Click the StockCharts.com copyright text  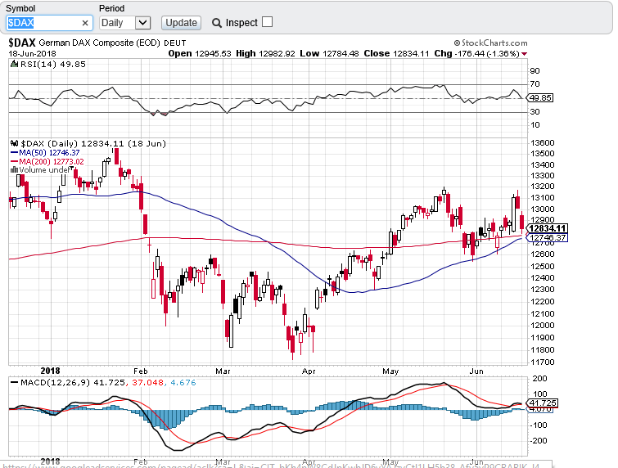click(x=490, y=43)
